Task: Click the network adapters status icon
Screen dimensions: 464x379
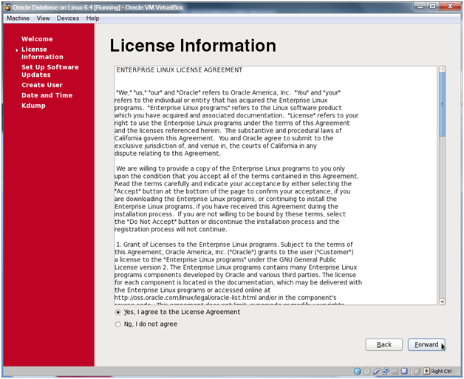Action: point(386,371)
